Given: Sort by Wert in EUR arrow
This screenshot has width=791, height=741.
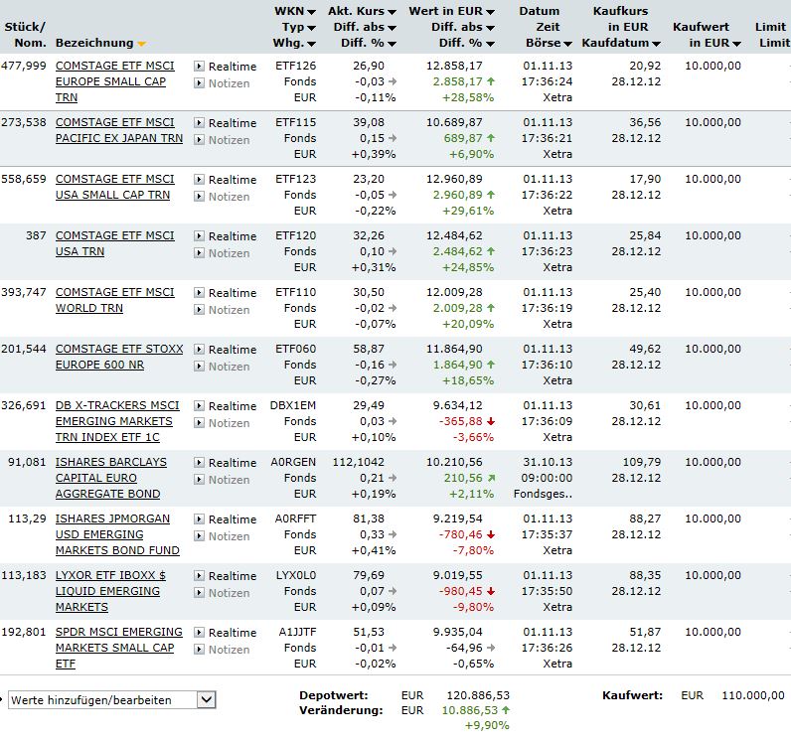Looking at the screenshot, I should point(490,12).
